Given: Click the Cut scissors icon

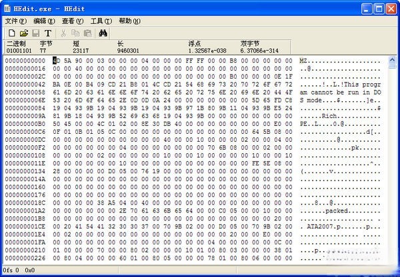Looking at the screenshot, I should coord(64,33).
